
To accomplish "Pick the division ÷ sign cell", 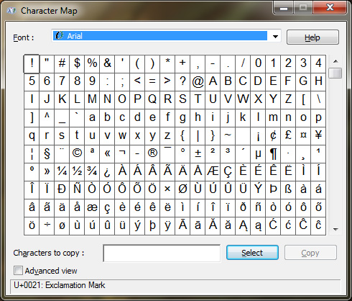I will pos(47,225).
